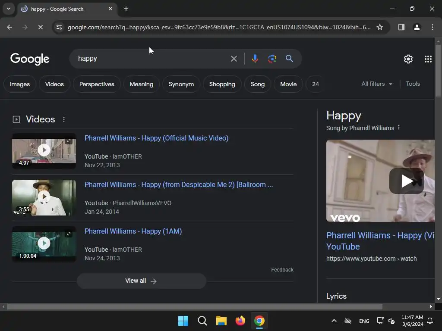Click the horizontal scrollbar right arrow
This screenshot has height=331, width=442.
point(431,307)
